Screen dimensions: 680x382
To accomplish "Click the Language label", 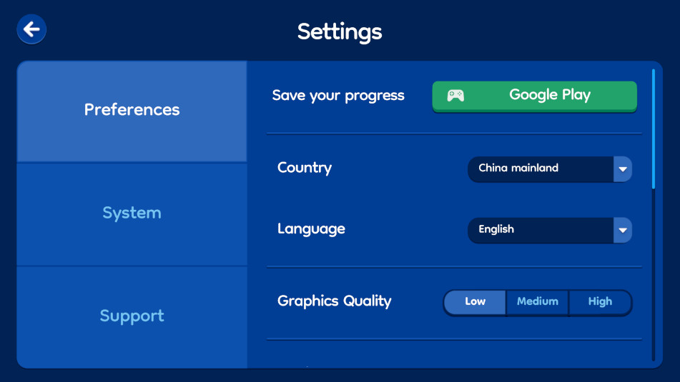I will [x=311, y=229].
